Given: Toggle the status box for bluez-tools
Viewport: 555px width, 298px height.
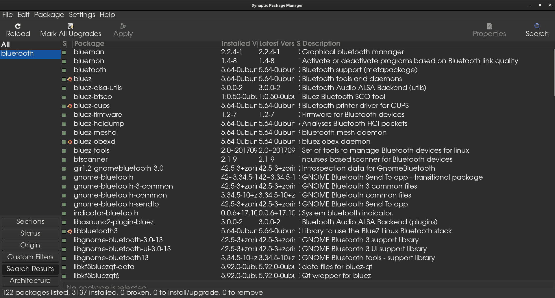Looking at the screenshot, I should click(x=64, y=151).
